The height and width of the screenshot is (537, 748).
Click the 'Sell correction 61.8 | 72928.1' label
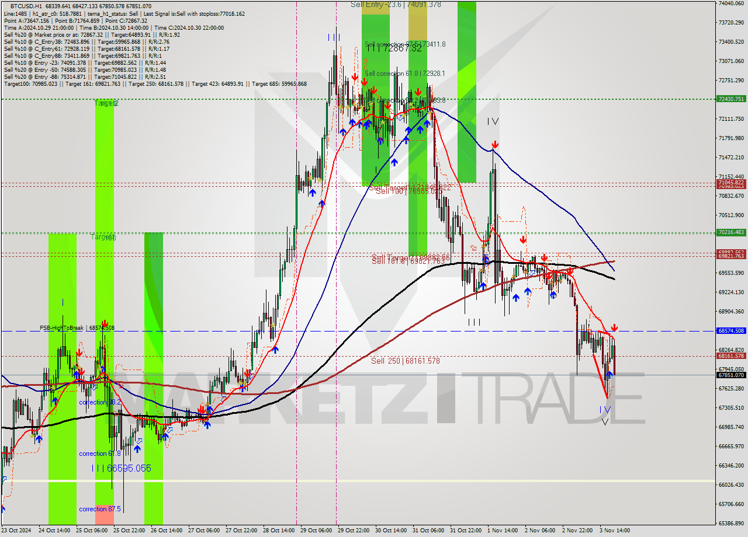coord(404,73)
